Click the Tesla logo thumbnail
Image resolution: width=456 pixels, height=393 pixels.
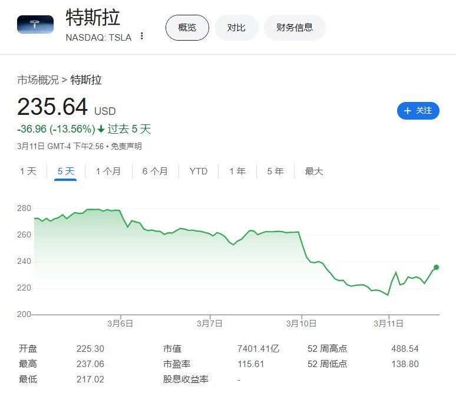click(x=35, y=24)
